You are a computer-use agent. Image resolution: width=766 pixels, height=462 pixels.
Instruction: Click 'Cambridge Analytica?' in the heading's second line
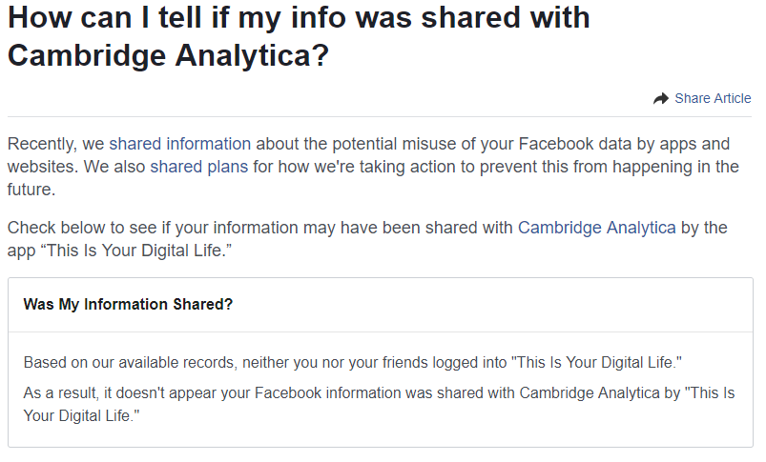(x=169, y=55)
